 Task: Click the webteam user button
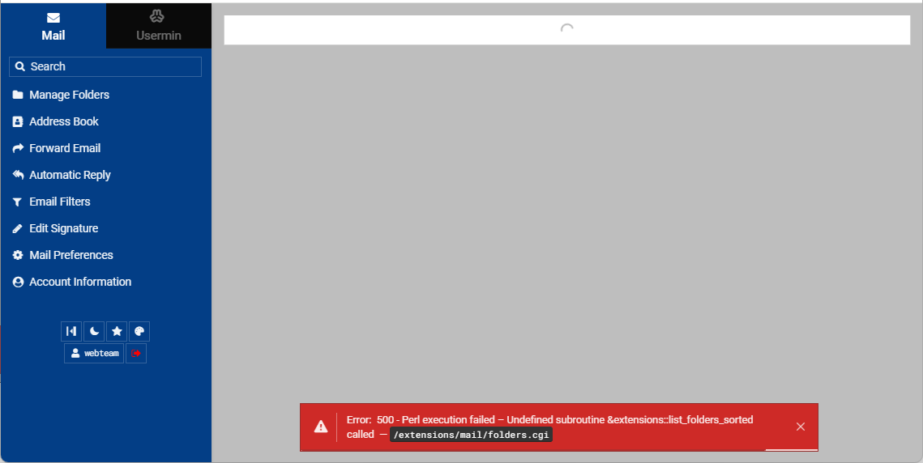tap(94, 354)
